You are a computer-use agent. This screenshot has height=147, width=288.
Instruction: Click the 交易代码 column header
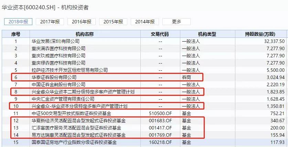tap(160, 34)
